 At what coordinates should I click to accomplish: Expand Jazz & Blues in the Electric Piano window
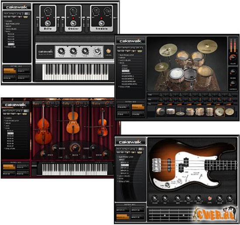(x=11, y=29)
